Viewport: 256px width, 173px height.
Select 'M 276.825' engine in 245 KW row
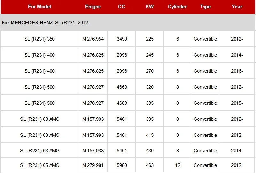[93, 55]
